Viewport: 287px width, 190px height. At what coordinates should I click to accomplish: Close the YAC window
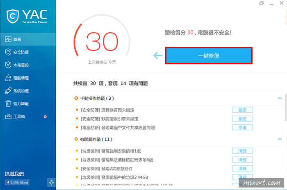[282, 3]
